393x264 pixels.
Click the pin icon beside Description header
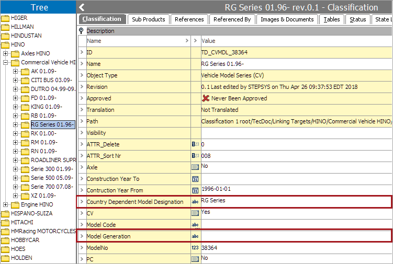pyautogui.click(x=82, y=31)
